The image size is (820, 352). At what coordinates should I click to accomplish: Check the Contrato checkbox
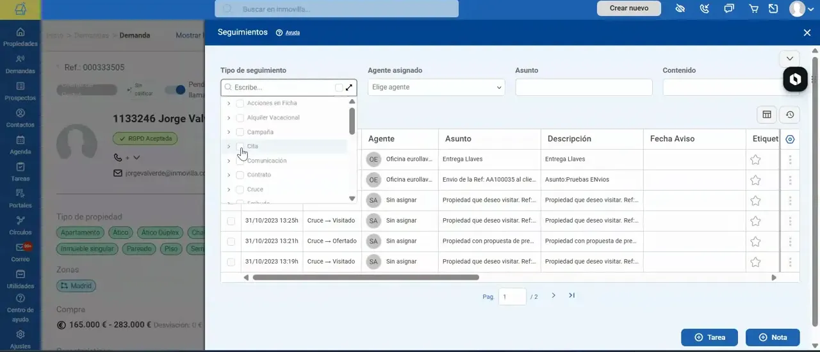240,175
